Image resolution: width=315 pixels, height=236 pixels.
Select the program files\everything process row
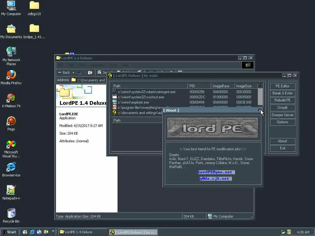coord(137,107)
